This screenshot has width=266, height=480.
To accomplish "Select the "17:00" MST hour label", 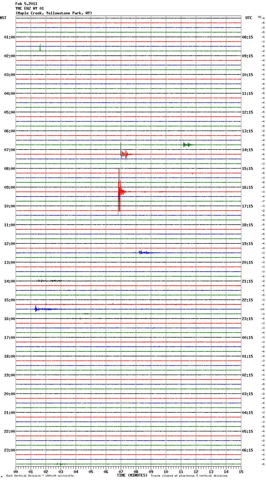I will tap(9, 338).
